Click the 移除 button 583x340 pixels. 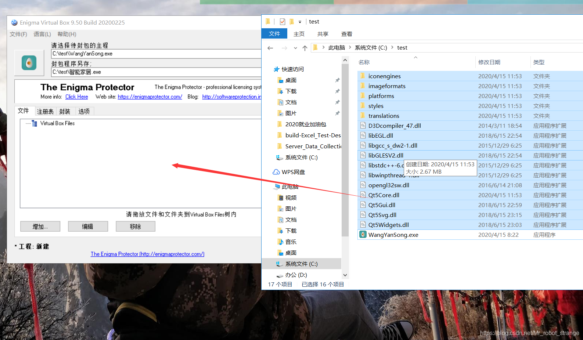[x=135, y=227]
